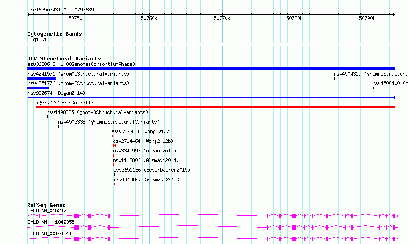408x244 pixels.
Task: Click the large exon block of CYLD|NM_001042355
Action: point(76,228)
